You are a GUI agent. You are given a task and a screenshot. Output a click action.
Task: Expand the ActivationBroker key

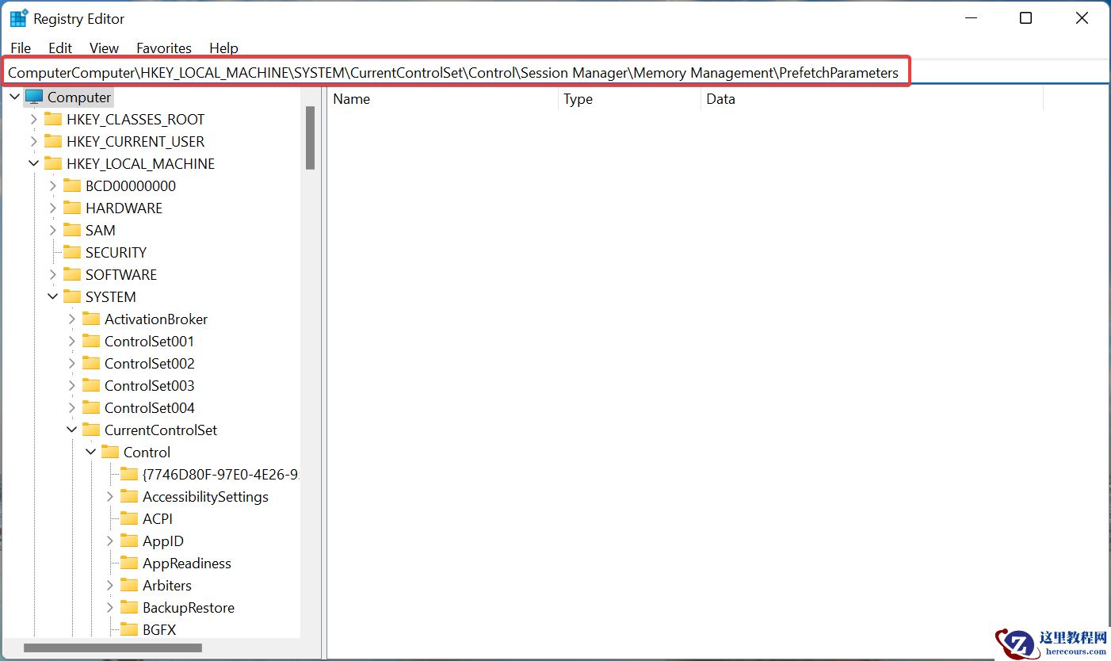(x=71, y=319)
